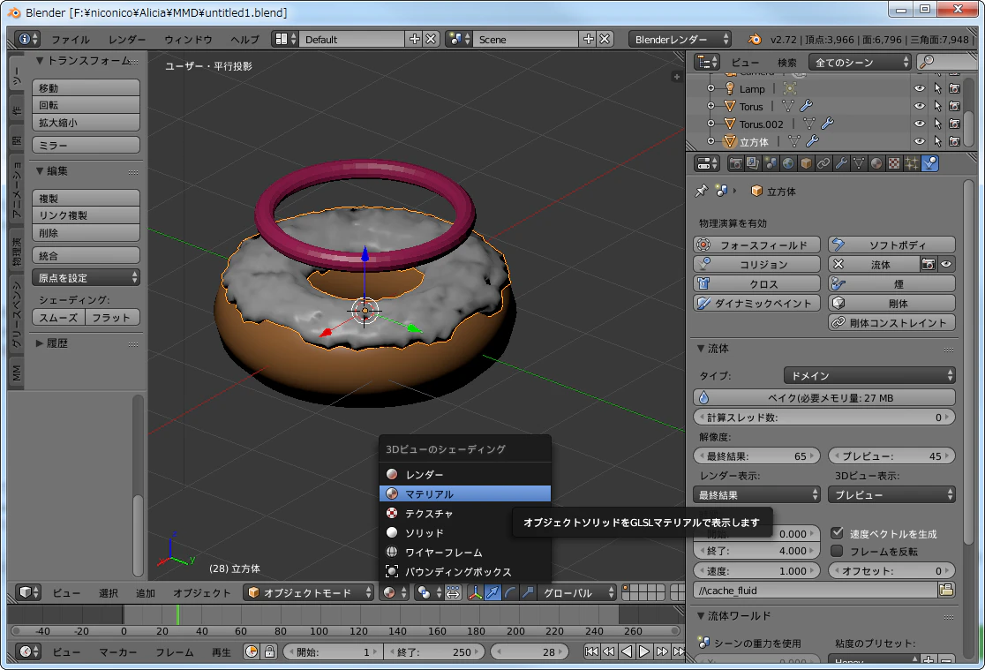
Task: Toggle visibility eye for Torus.002
Action: (919, 124)
